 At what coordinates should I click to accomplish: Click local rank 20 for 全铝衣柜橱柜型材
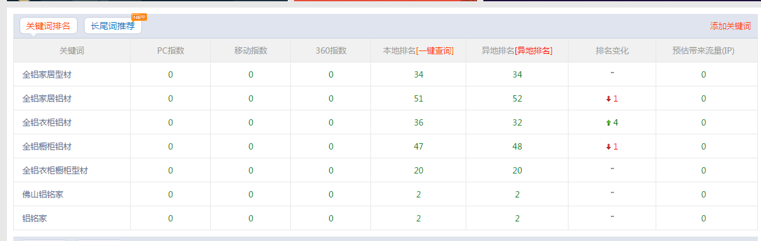(x=418, y=170)
